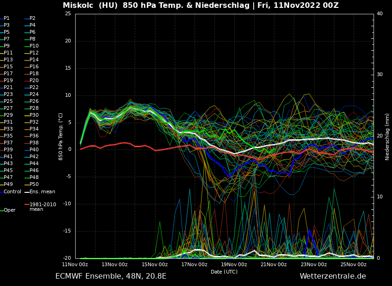Click the Control legend entry
Image resolution: width=392 pixels, height=286 pixels.
(x=12, y=191)
